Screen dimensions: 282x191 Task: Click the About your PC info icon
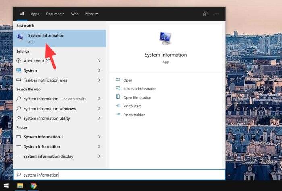pos(19,60)
